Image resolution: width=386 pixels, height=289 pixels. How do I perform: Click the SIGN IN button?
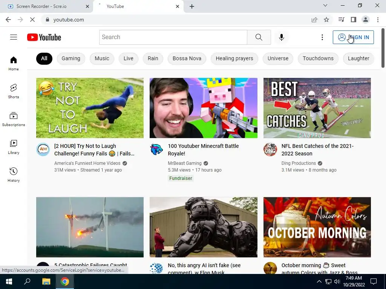[x=353, y=37]
